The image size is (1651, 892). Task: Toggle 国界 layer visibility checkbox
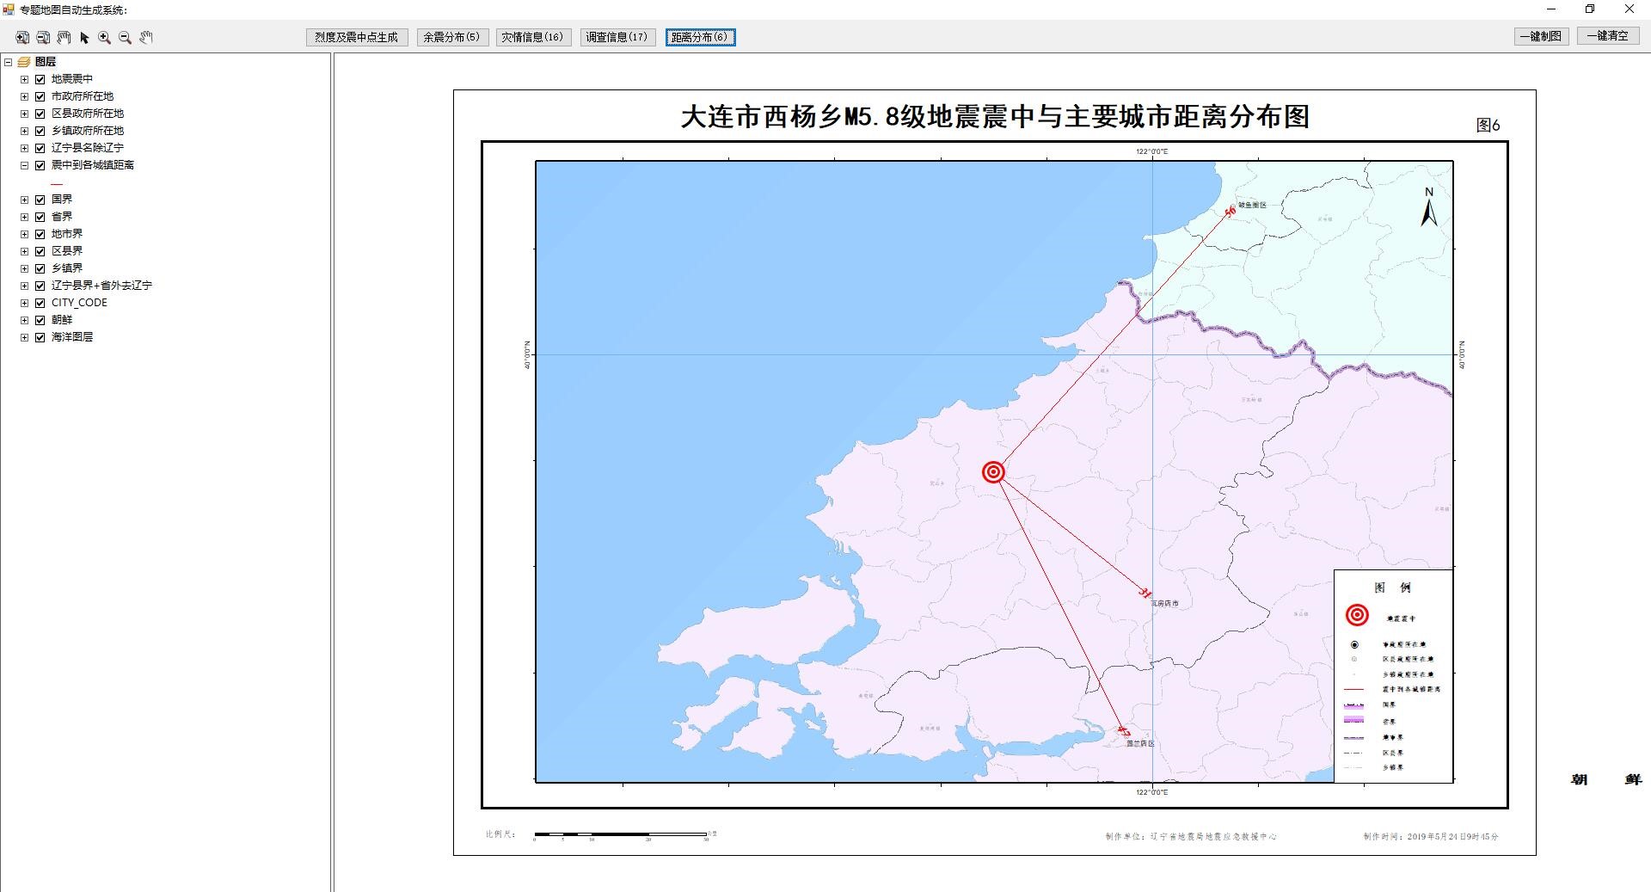tap(40, 200)
